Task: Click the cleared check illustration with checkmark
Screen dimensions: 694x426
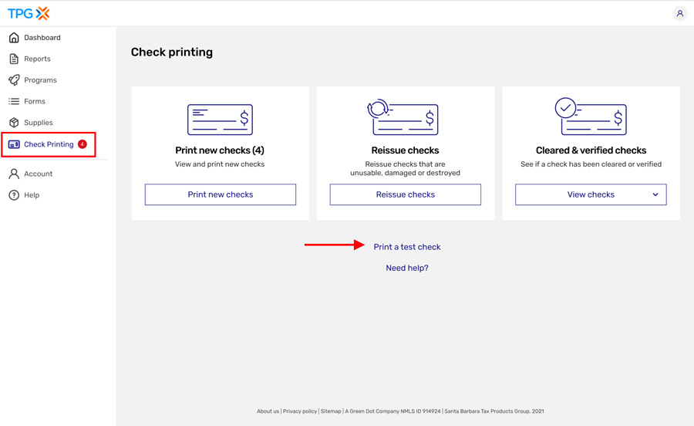Action: pyautogui.click(x=591, y=117)
